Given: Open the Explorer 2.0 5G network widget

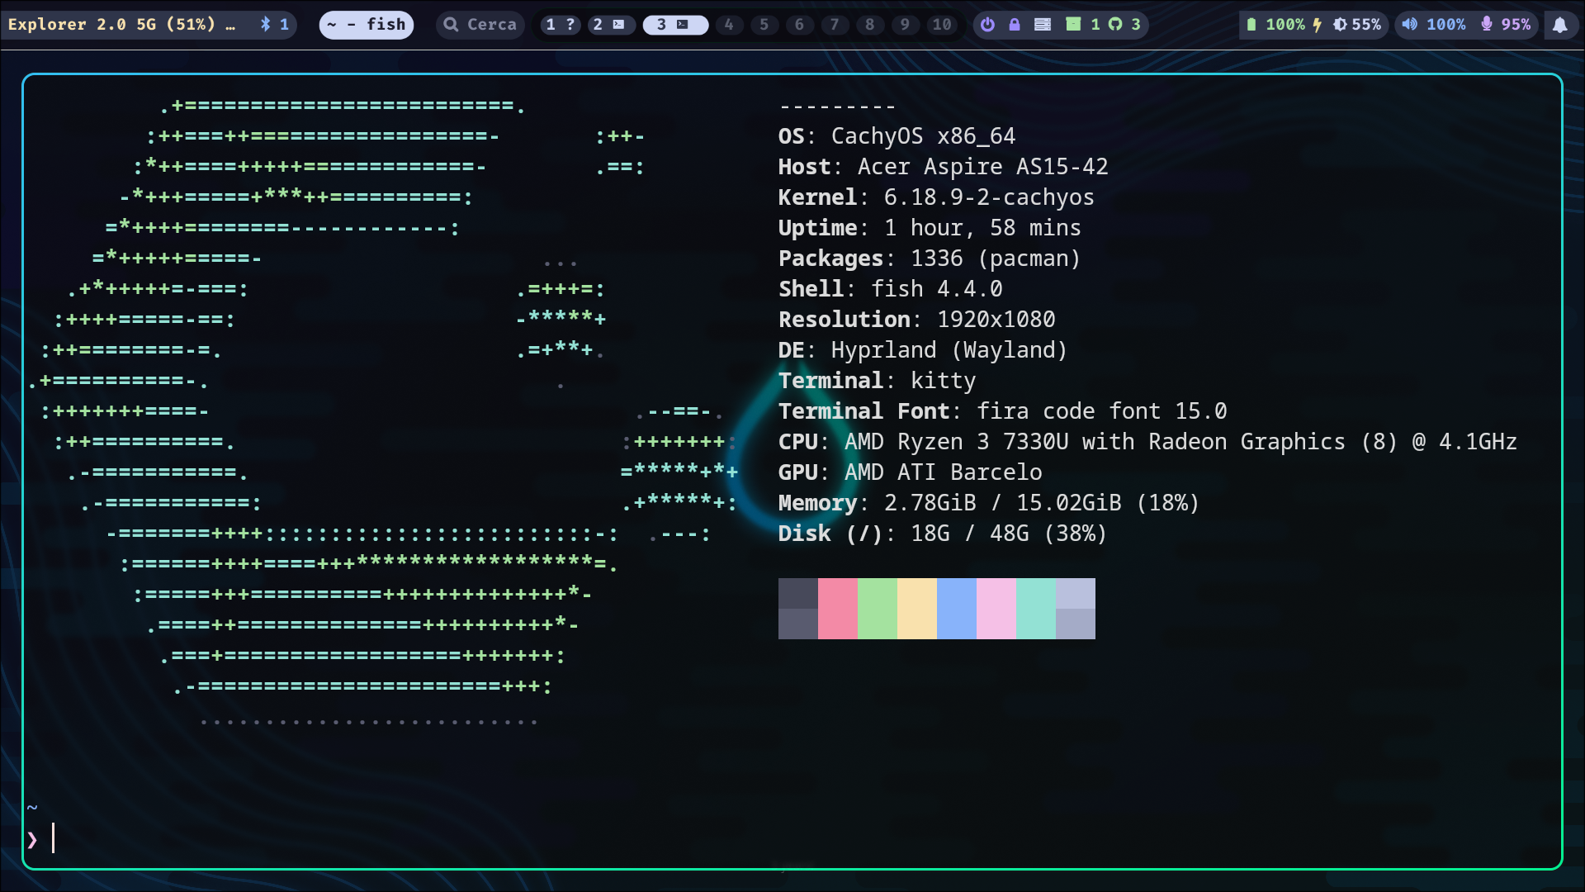Looking at the screenshot, I should 121,25.
